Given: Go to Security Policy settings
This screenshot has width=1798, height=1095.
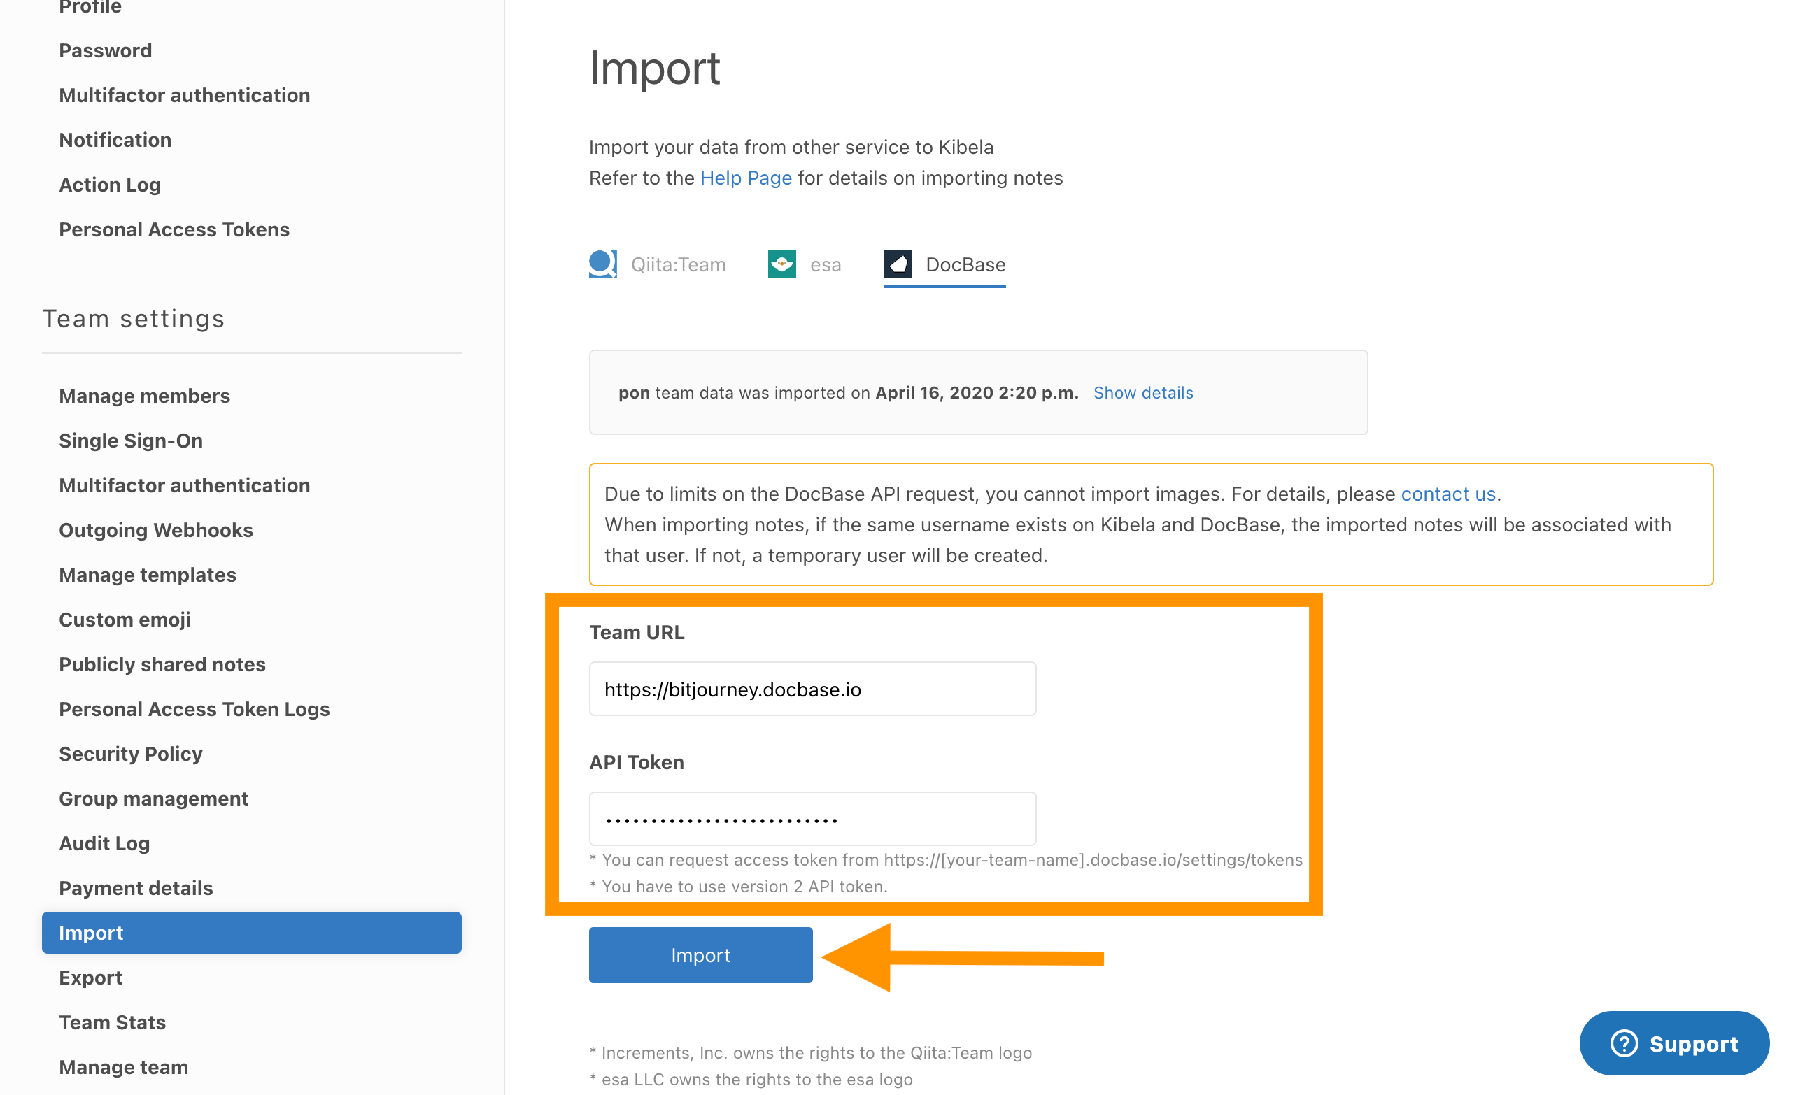Looking at the screenshot, I should (131, 753).
